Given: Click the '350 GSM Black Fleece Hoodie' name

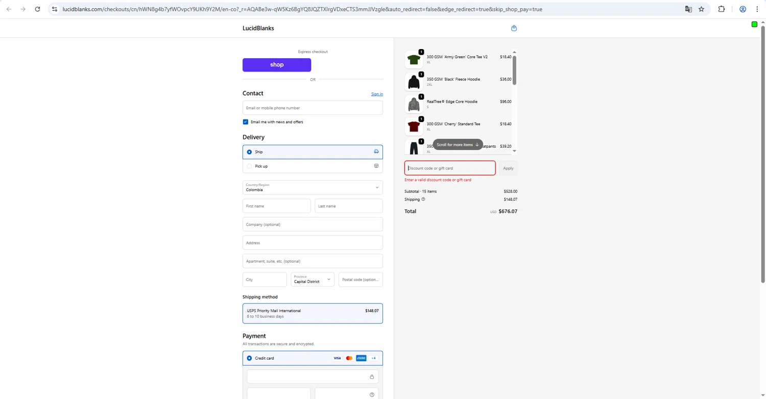Looking at the screenshot, I should point(453,79).
